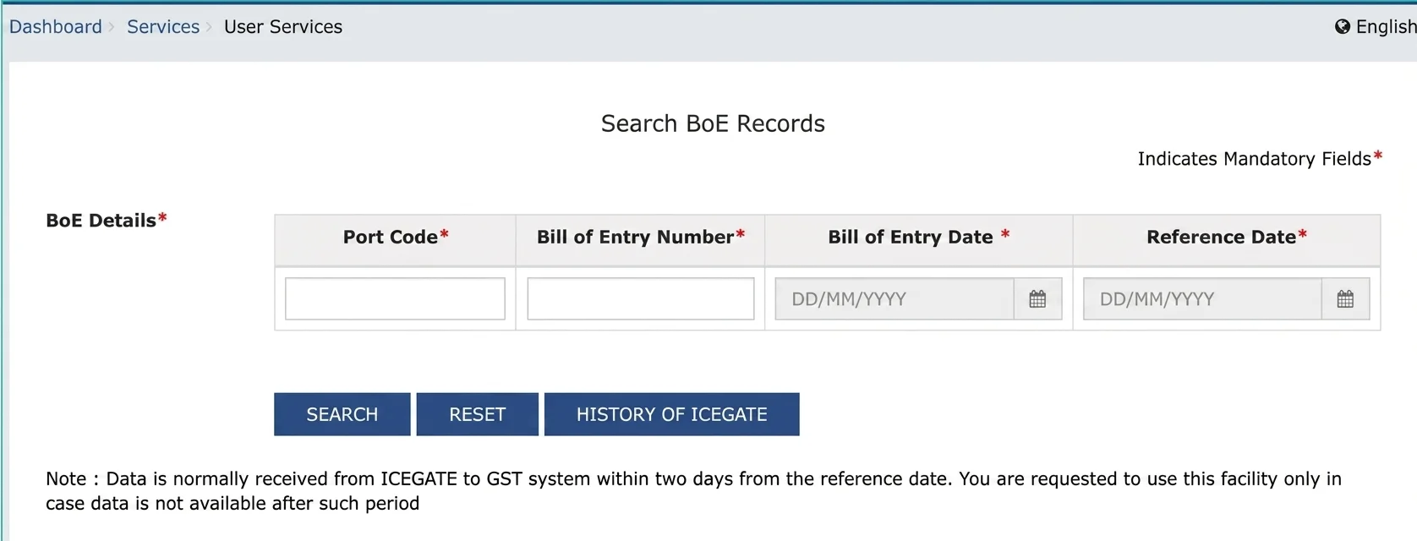Open the Bill of Entry Date calendar picker

point(1037,299)
